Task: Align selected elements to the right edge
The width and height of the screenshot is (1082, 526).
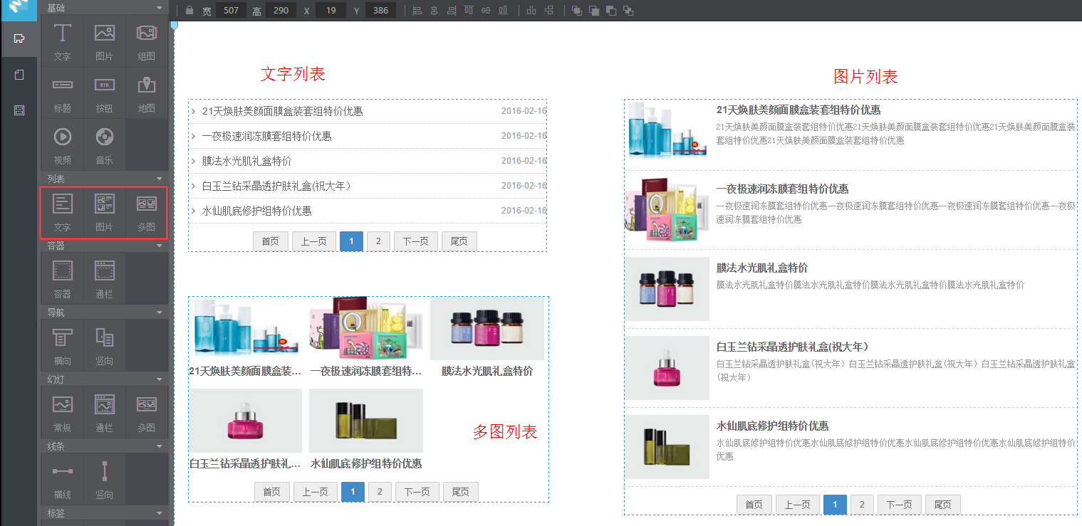Action: point(451,11)
